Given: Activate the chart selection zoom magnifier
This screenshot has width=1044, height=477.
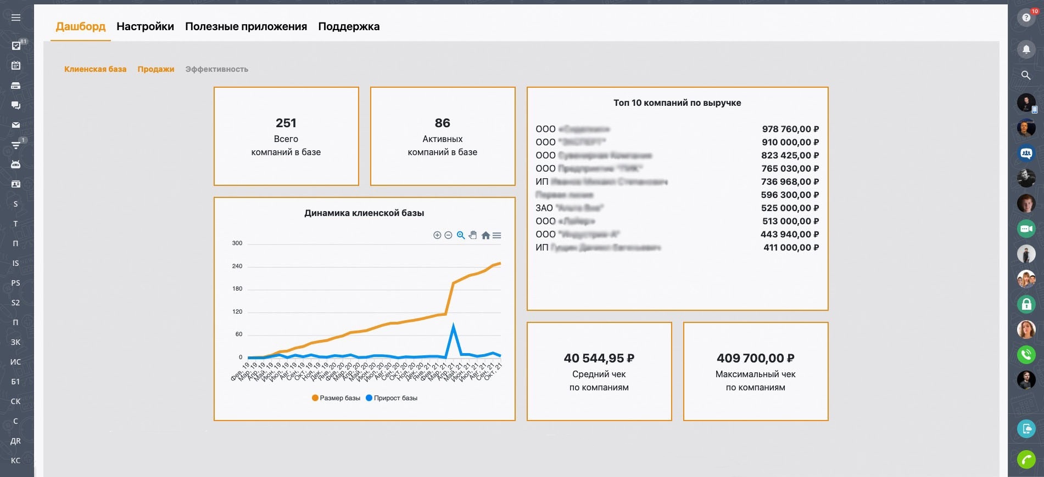Looking at the screenshot, I should (461, 235).
